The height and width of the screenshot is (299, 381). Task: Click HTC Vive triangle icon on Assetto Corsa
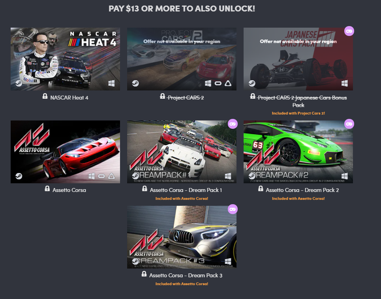pyautogui.click(x=111, y=176)
